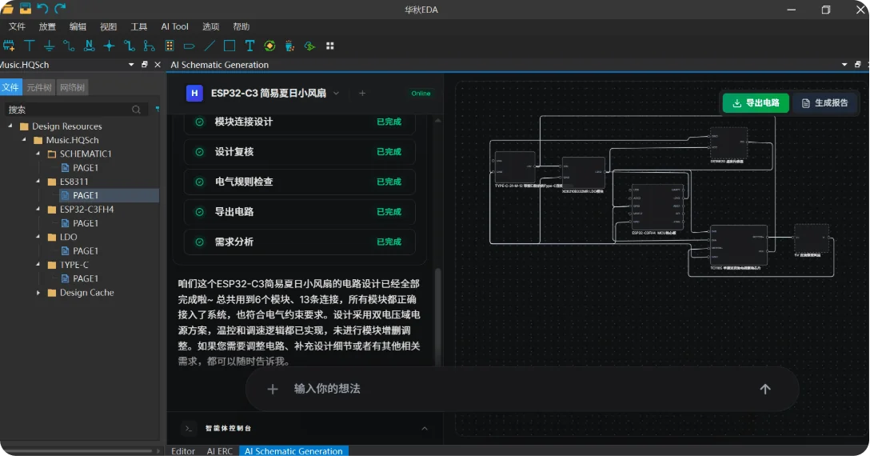Select the bus entry branch tool
Screen dimensions: 870x456
(x=150, y=46)
